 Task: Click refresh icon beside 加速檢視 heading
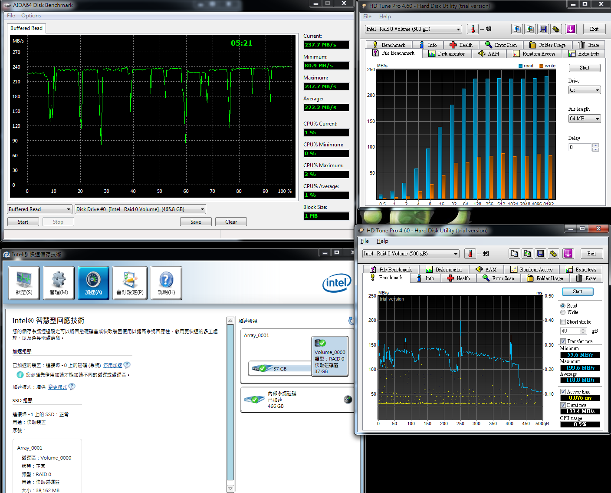(x=351, y=321)
